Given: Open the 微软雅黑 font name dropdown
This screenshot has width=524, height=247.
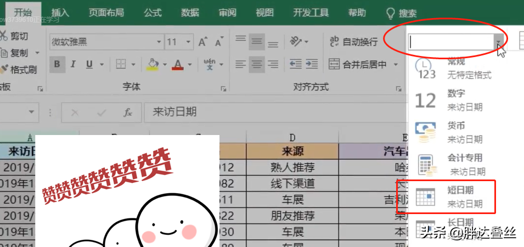Looking at the screenshot, I should click(x=159, y=42).
